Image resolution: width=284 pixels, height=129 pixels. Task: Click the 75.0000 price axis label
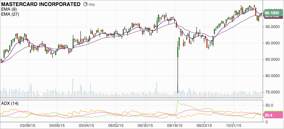coord(273,92)
